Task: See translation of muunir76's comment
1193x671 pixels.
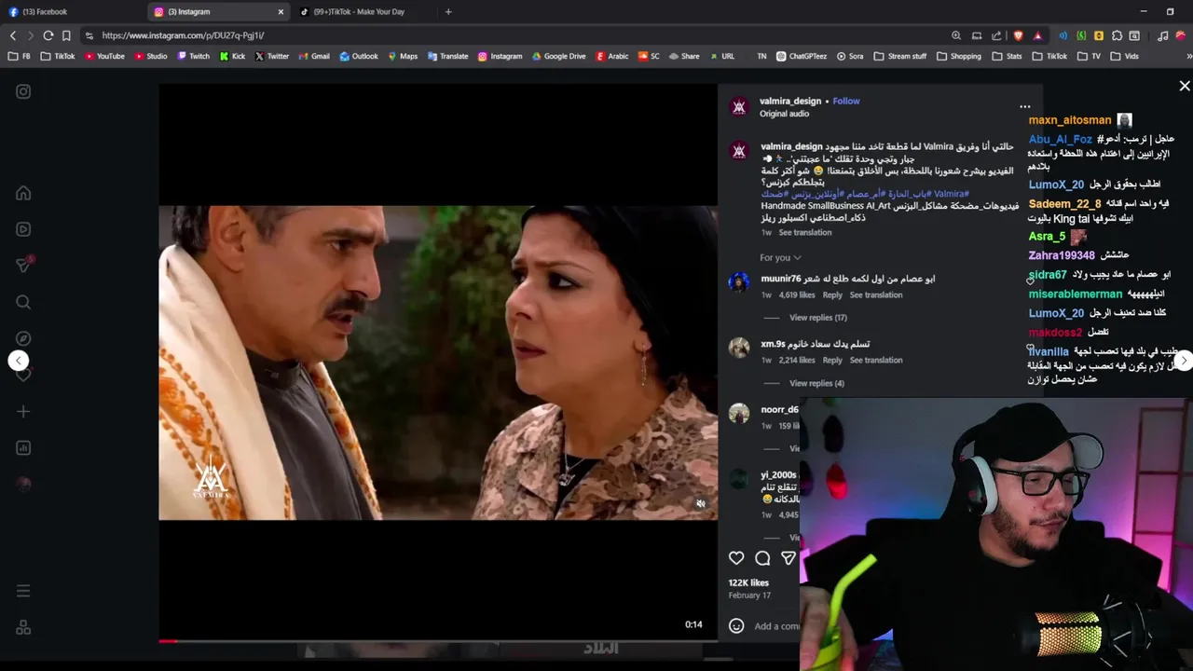Action: pyautogui.click(x=876, y=294)
